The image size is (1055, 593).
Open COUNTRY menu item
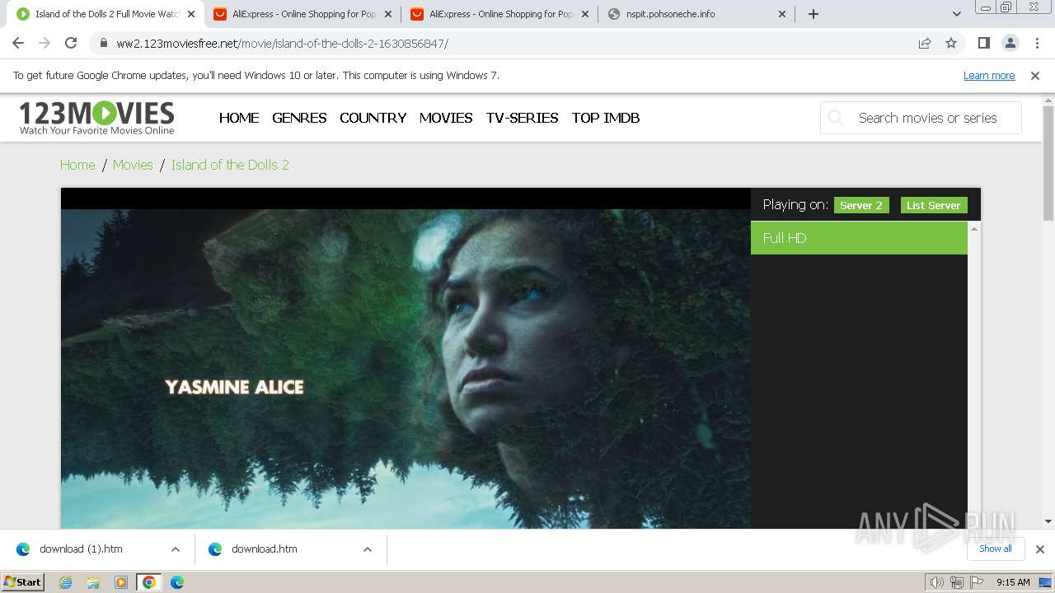point(373,118)
